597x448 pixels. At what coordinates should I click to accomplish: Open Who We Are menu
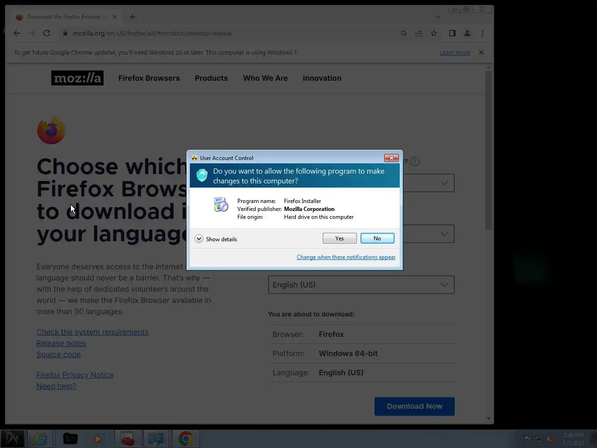tap(265, 78)
